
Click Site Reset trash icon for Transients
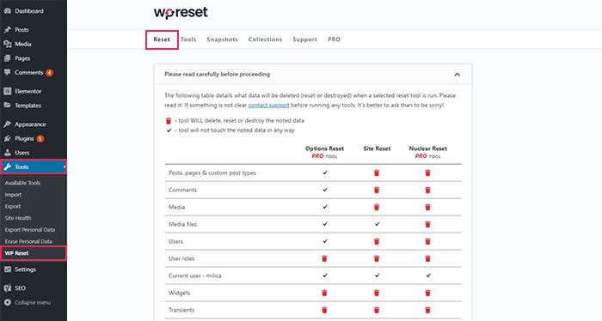coord(377,310)
